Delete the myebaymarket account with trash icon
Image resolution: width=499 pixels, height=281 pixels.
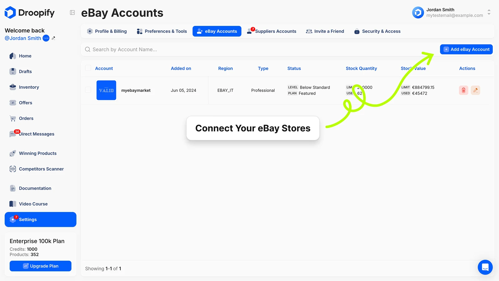click(463, 90)
